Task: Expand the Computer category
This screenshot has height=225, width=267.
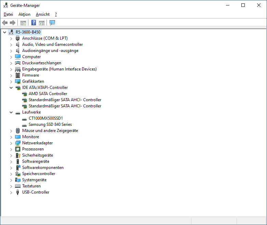Action: [x=11, y=57]
